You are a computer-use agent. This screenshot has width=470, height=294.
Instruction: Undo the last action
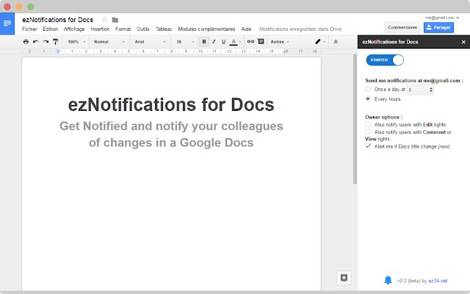36,42
